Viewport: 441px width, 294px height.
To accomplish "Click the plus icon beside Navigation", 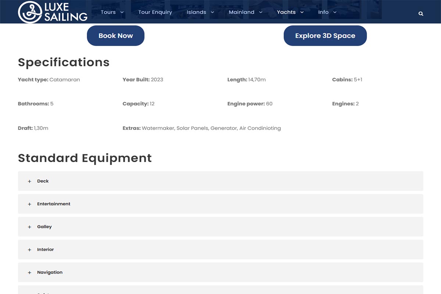I will [x=29, y=272].
